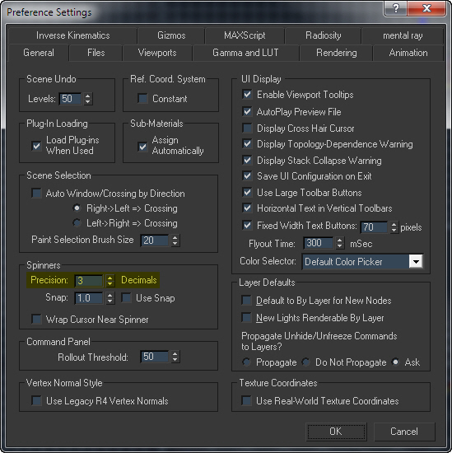This screenshot has height=453, width=452.
Task: Click the Flyout Time value field
Action: pos(319,243)
